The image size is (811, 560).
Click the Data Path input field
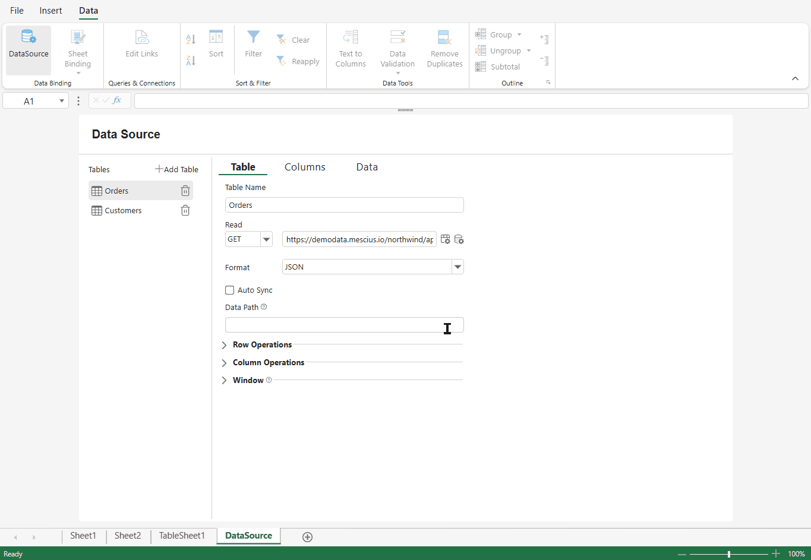[344, 325]
